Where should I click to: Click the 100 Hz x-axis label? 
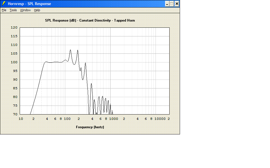click(67, 119)
